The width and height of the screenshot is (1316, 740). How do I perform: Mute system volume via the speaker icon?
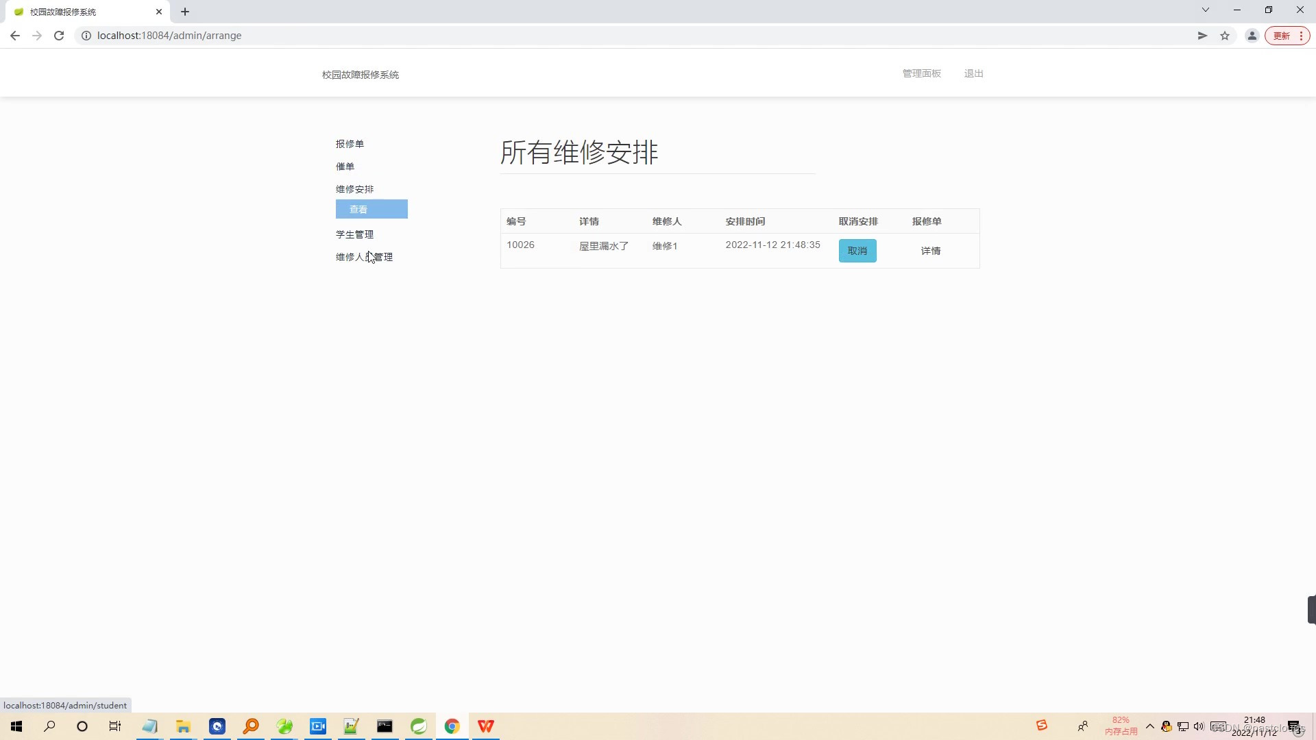coord(1198,726)
